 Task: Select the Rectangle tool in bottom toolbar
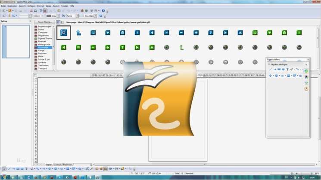point(18,169)
